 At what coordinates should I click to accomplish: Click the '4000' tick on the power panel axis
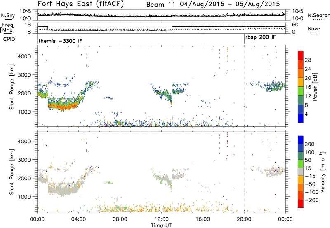(24, 56)
